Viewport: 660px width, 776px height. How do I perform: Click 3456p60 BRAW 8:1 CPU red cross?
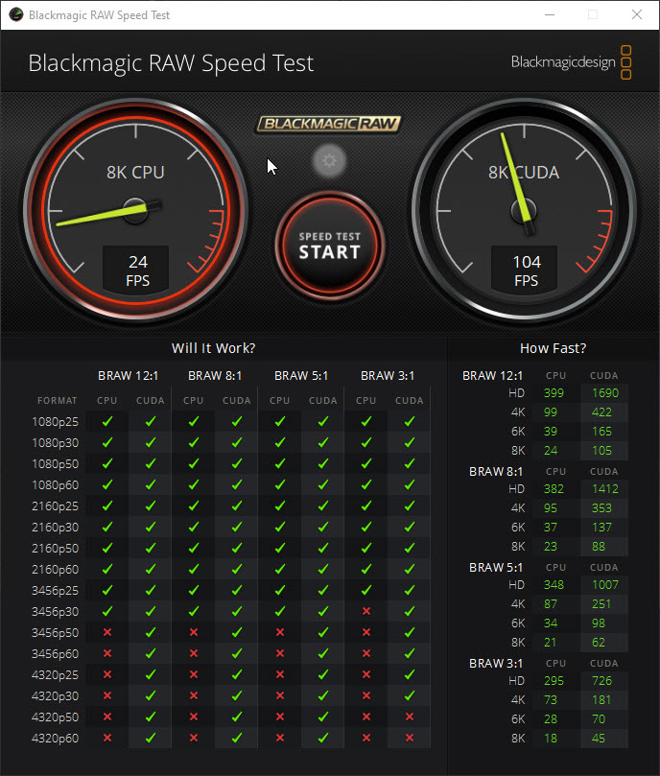tap(194, 654)
